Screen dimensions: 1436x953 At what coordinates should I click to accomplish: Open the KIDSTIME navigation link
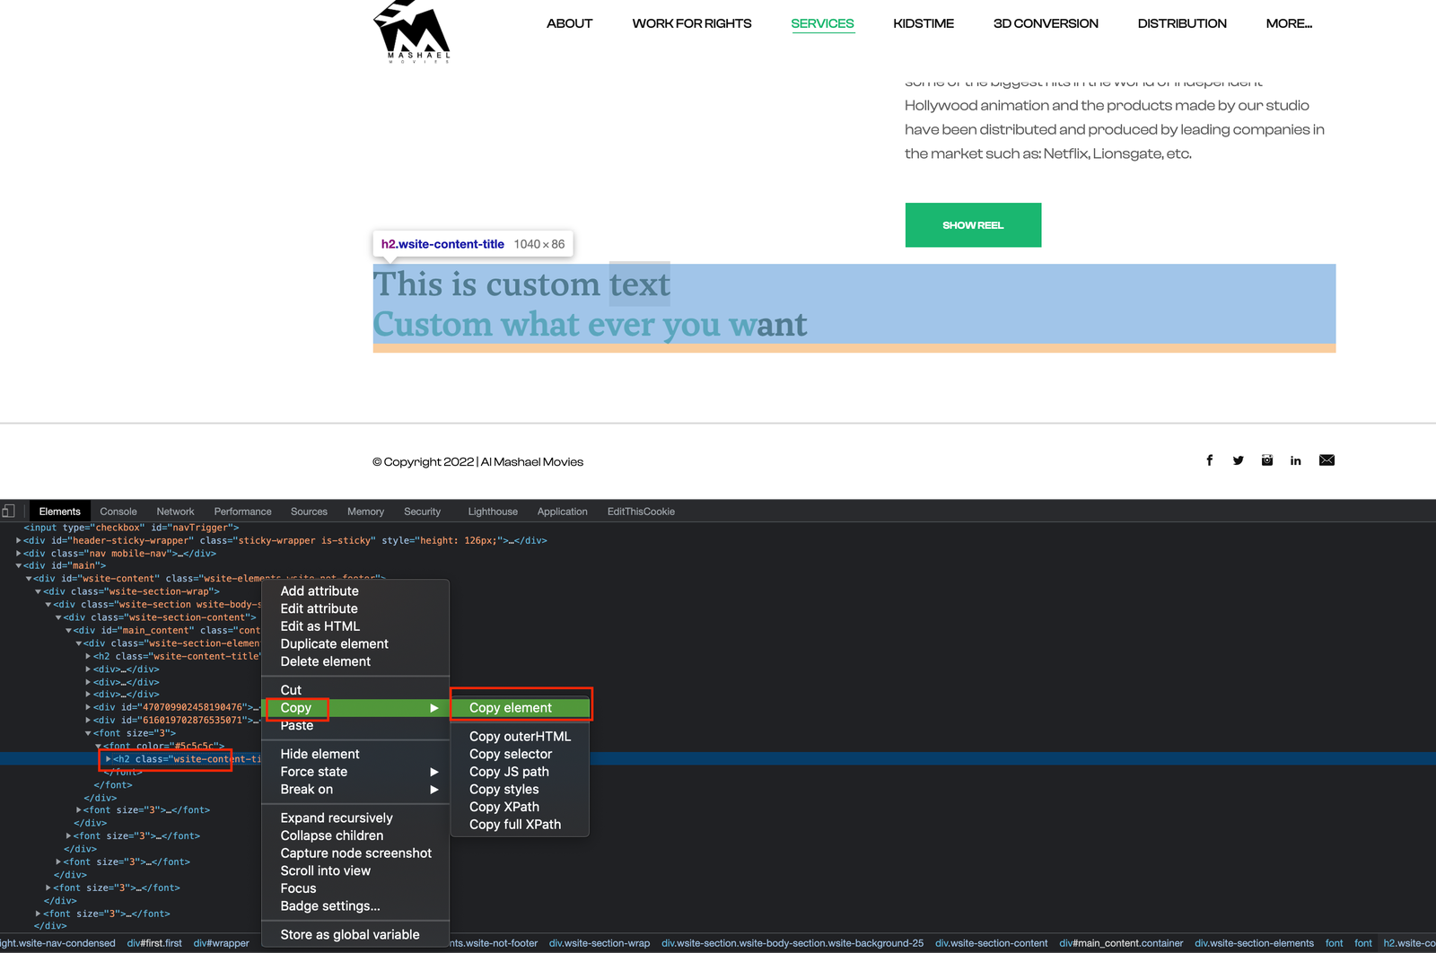pyautogui.click(x=923, y=23)
